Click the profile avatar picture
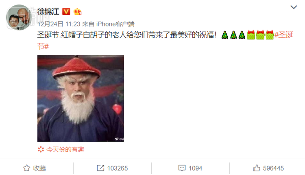 (x=19, y=17)
